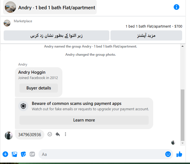Send a thumbs-up like

point(179,154)
